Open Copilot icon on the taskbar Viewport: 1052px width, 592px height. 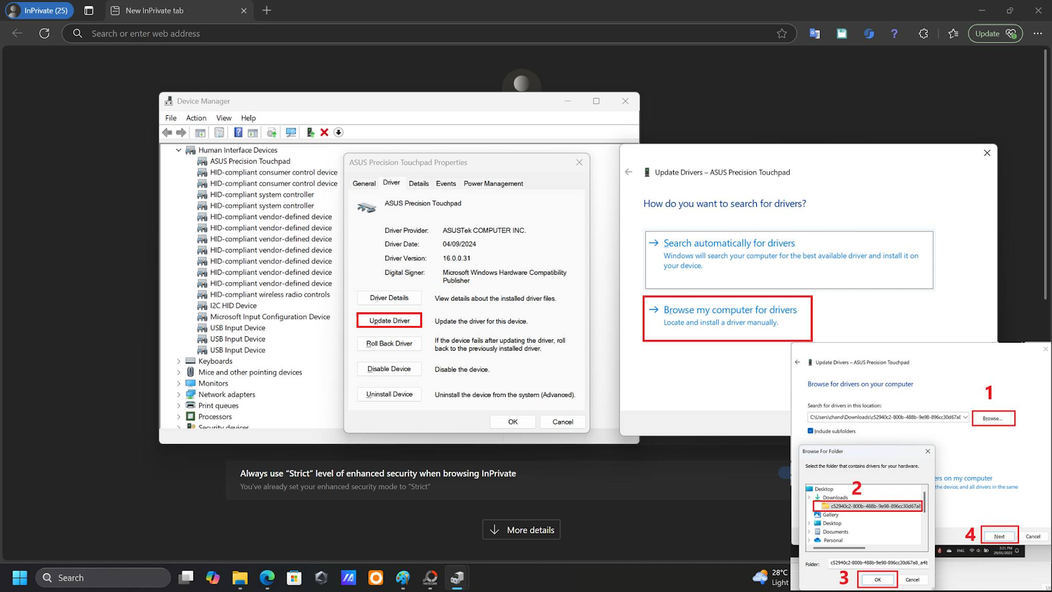tap(213, 578)
